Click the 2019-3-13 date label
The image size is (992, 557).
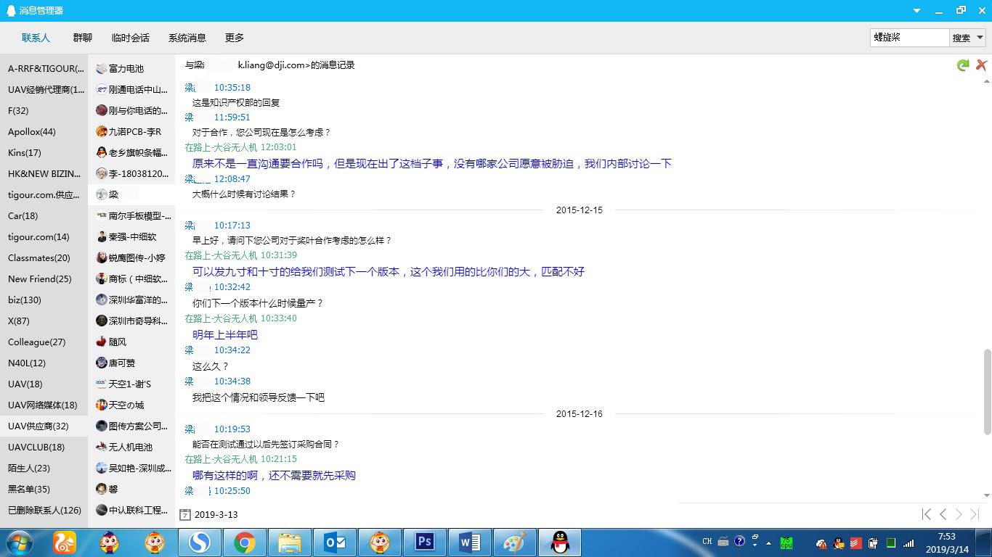tap(216, 515)
